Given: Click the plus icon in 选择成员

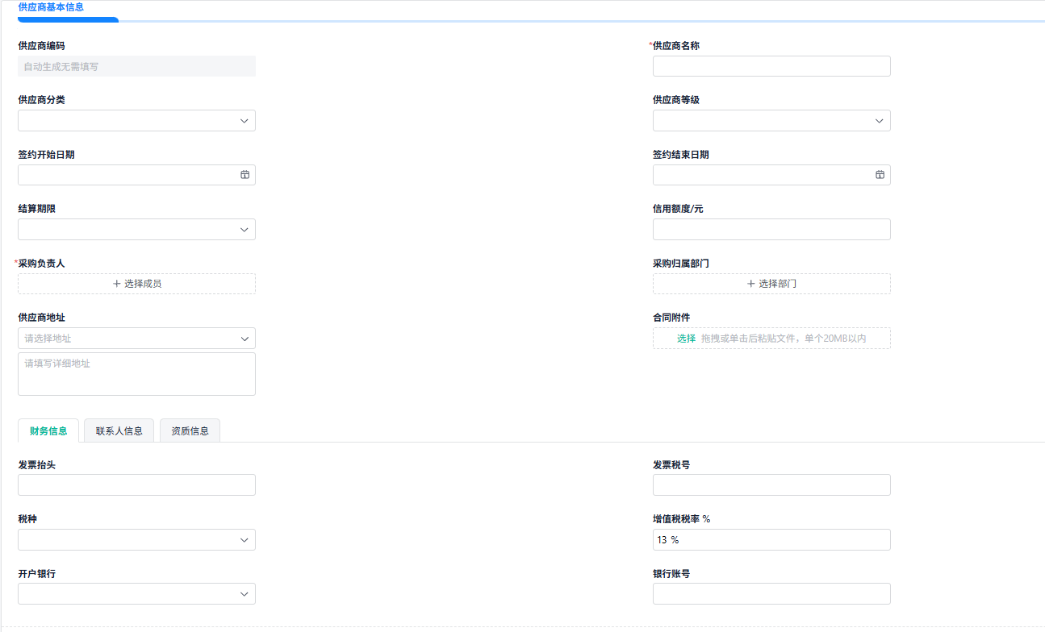Looking at the screenshot, I should [117, 284].
